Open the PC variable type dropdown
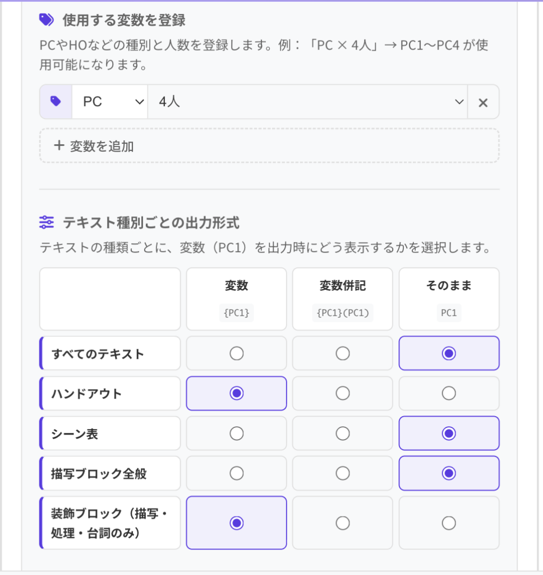 point(110,102)
